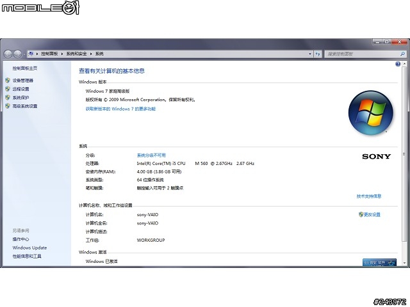Expand the arrow before 控制面板 in breadcrumb
Screen dimensions: 410x307
click(37, 54)
